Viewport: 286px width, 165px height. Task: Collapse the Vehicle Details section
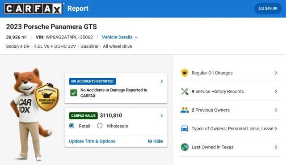pyautogui.click(x=119, y=37)
